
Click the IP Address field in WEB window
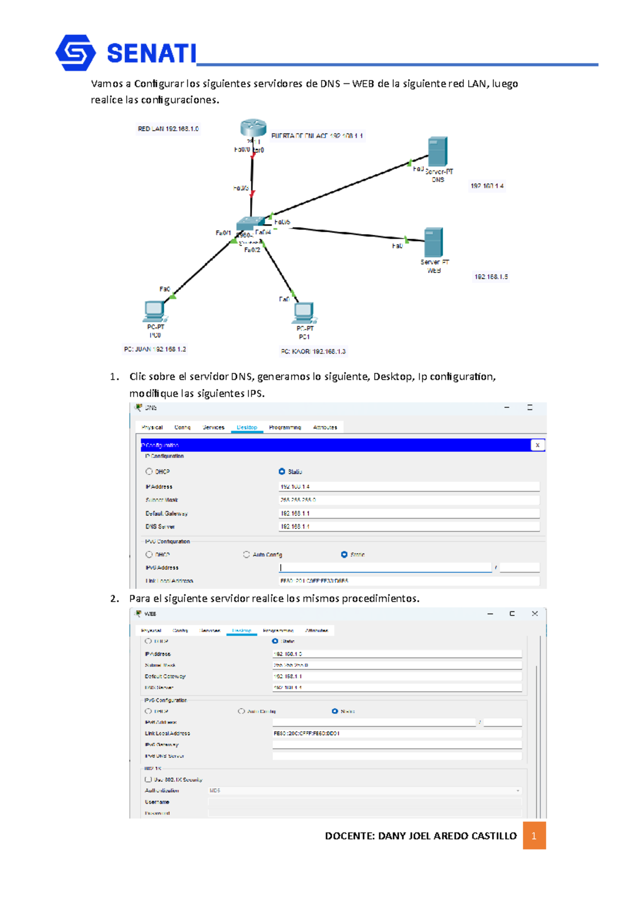pyautogui.click(x=397, y=654)
